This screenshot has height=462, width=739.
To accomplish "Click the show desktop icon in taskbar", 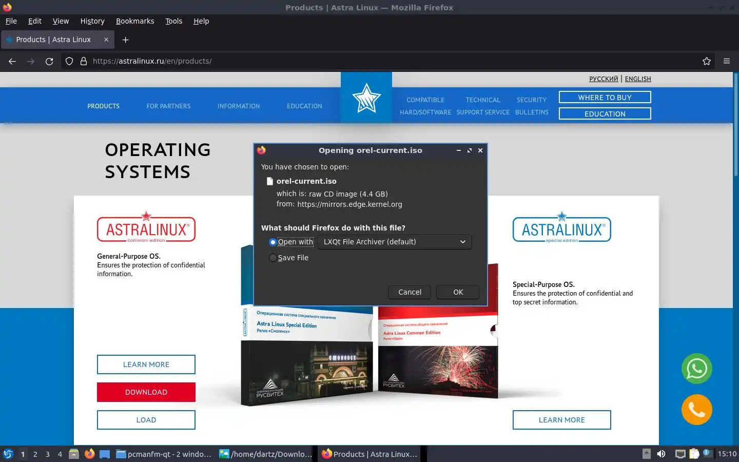I will click(x=105, y=454).
